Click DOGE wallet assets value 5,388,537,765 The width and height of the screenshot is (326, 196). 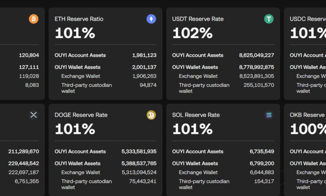(139, 163)
